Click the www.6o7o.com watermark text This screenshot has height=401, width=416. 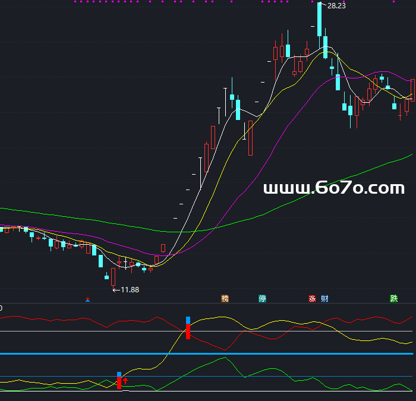[x=333, y=188]
